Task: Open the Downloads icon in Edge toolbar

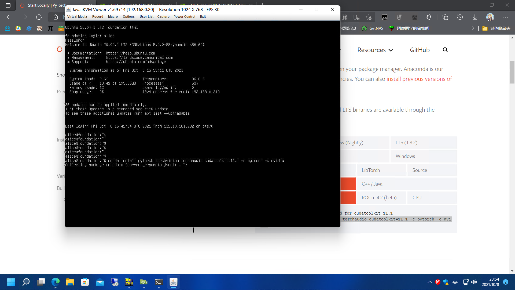Action: (475, 17)
